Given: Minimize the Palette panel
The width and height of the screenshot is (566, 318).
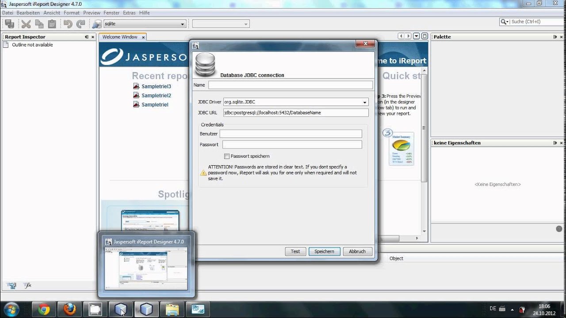Looking at the screenshot, I should tap(555, 37).
